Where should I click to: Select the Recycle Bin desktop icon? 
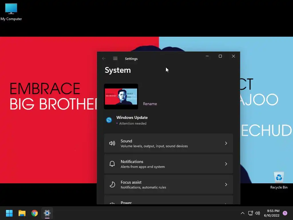279,180
